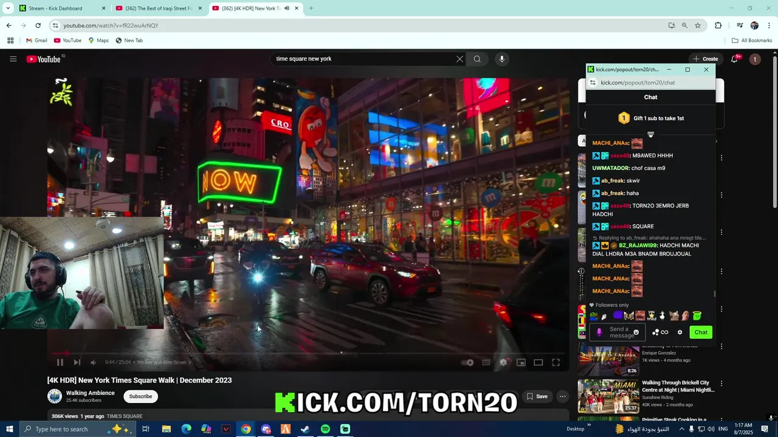Open Chrome three-dot menu

click(x=769, y=25)
